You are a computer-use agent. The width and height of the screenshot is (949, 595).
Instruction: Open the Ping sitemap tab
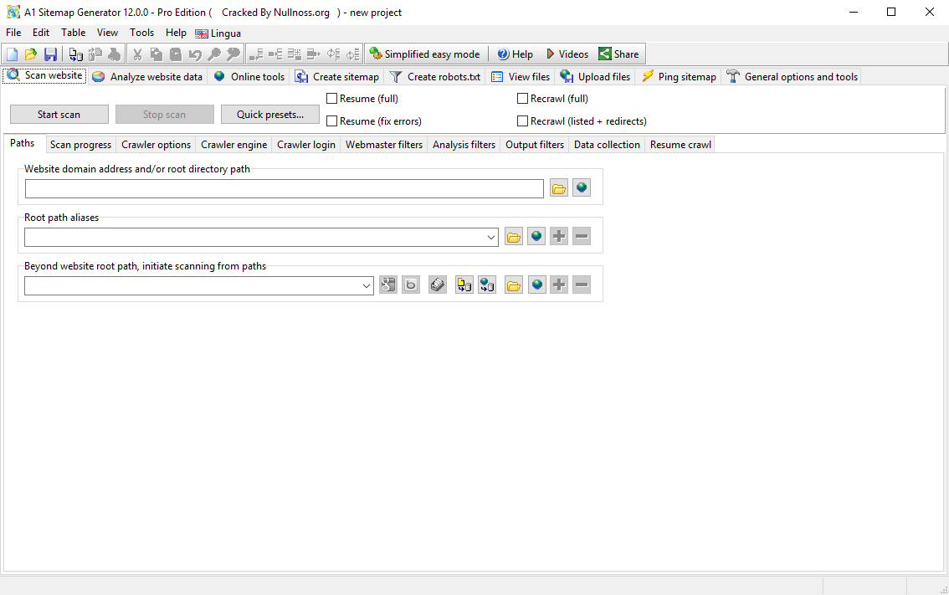(x=679, y=77)
